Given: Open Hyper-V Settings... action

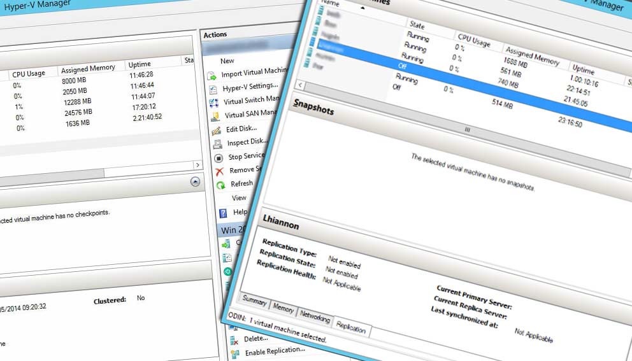Looking at the screenshot, I should coord(250,87).
